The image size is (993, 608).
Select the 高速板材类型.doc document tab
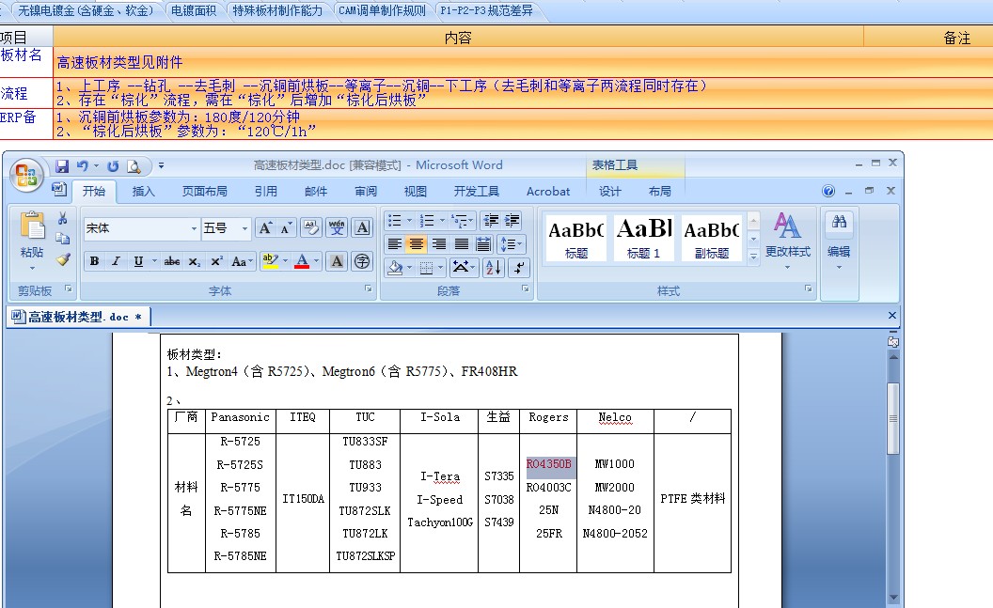(x=79, y=317)
